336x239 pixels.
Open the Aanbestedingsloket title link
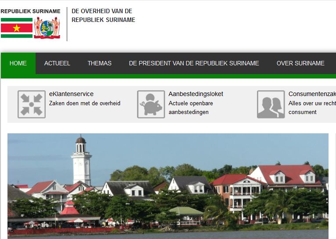pos(195,94)
